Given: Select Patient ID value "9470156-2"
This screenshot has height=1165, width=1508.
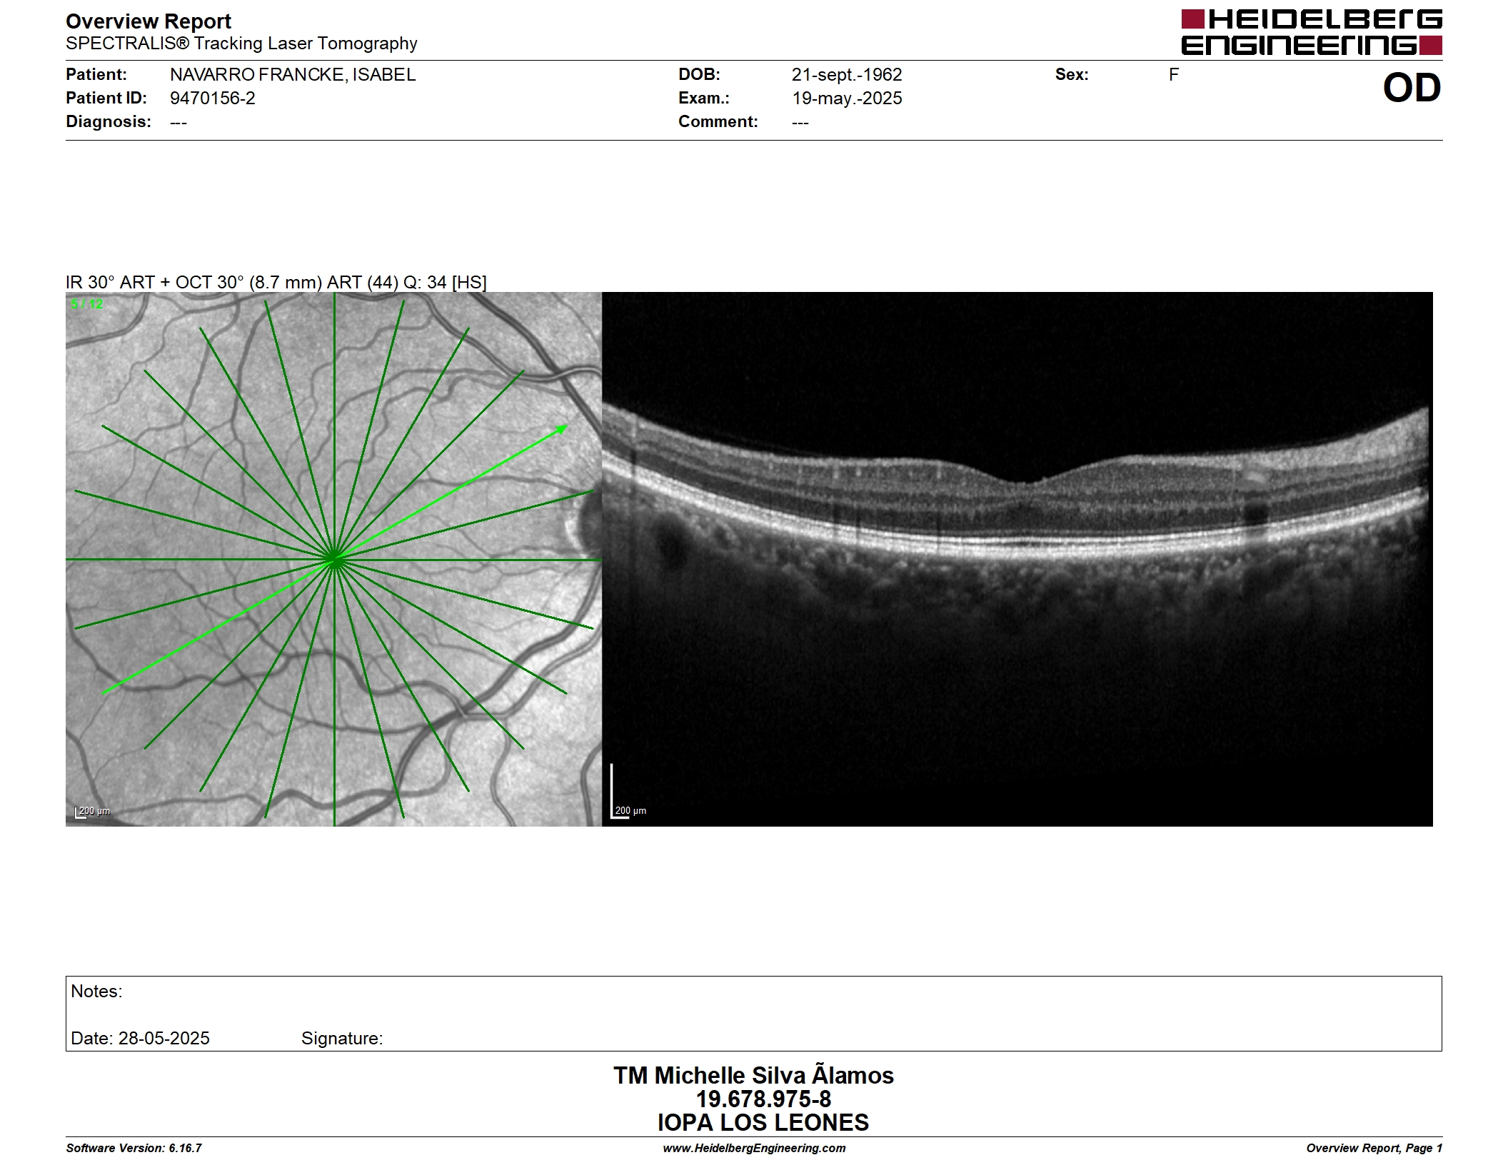Looking at the screenshot, I should coord(212,98).
